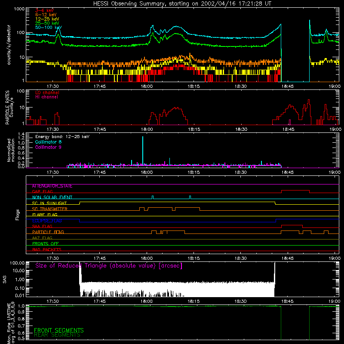The height and width of the screenshot is (344, 344).
Task: Click the 19:00 tick label under the SAS plot
Action: pyautogui.click(x=335, y=301)
